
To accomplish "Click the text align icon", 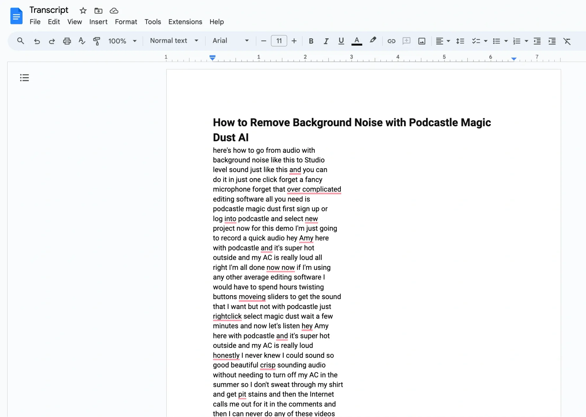I will (x=439, y=41).
